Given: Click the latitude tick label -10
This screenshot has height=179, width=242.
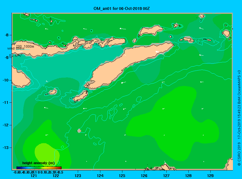Looking at the screenshot, I should coord(5,80).
